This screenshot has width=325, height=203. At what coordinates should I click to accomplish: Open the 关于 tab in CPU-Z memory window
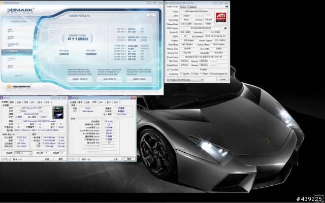116,103
